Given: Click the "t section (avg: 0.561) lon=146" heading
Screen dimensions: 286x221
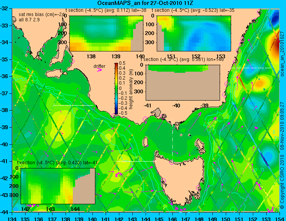Looking at the screenshot, I should tap(182, 59).
